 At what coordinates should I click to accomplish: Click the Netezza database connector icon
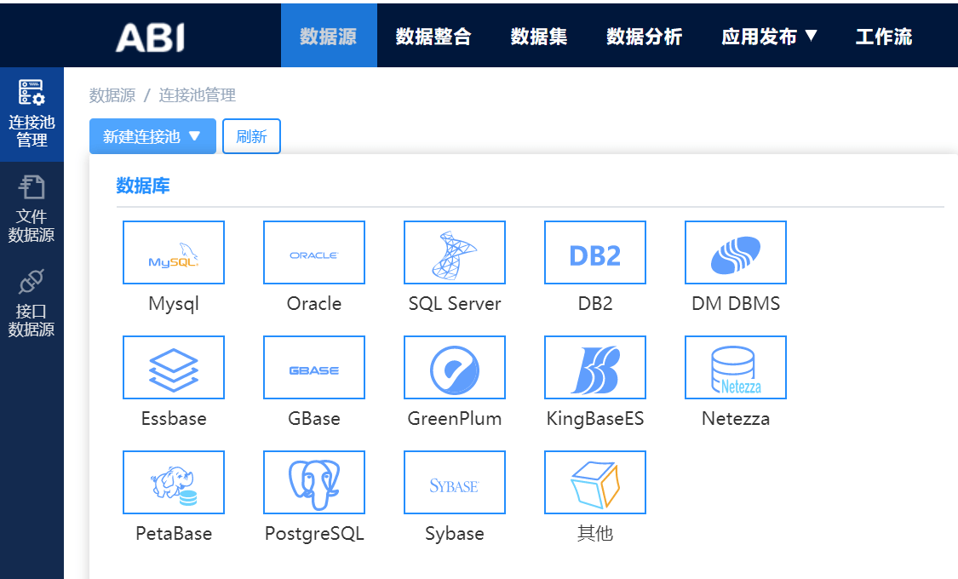click(x=735, y=367)
